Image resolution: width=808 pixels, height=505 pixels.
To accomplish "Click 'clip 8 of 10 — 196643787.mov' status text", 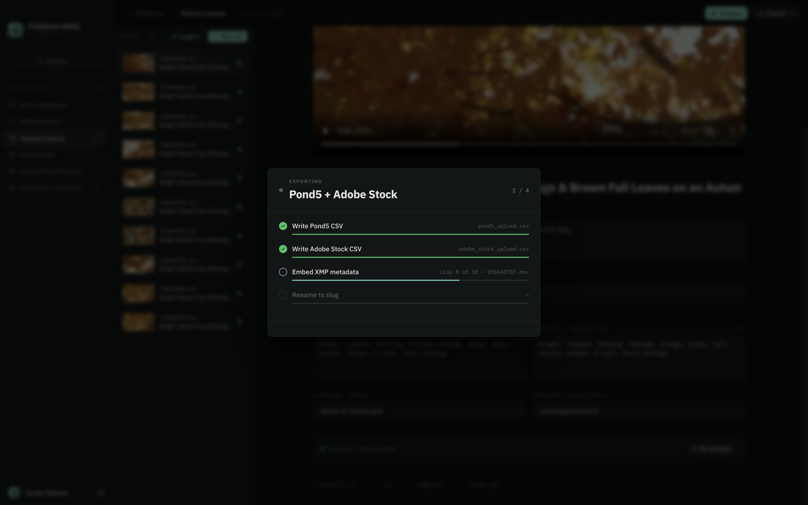I will [484, 272].
